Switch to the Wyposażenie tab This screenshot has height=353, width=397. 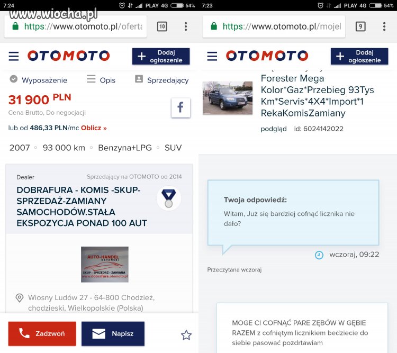(39, 80)
